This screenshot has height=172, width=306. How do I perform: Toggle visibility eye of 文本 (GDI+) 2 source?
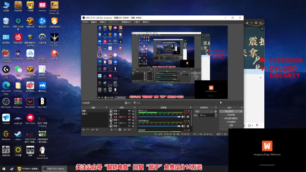click(129, 123)
